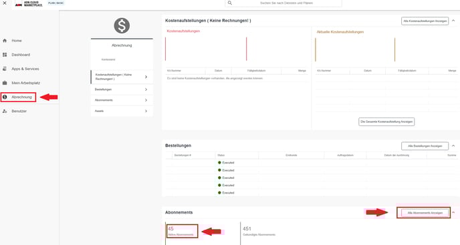This screenshot has width=460, height=245.
Task: Click Alle Bestellungen Anzeigen button
Action: pyautogui.click(x=425, y=146)
